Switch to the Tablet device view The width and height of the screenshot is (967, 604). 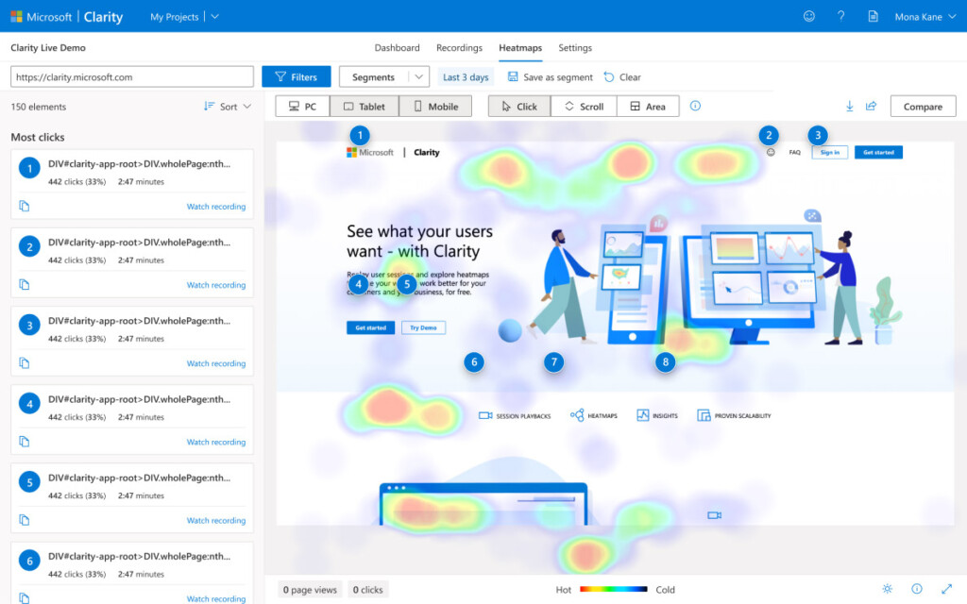click(x=365, y=106)
